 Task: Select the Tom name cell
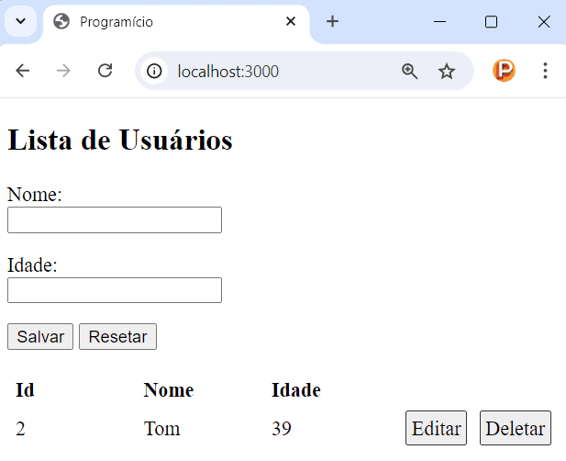coord(161,429)
